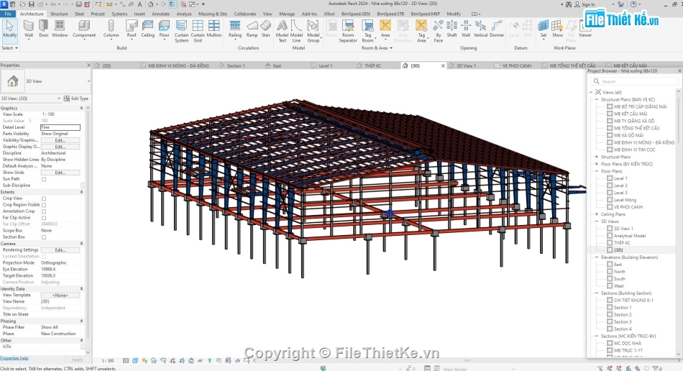The image size is (683, 371).
Task: Select the Model Line tool
Action: [x=297, y=31]
